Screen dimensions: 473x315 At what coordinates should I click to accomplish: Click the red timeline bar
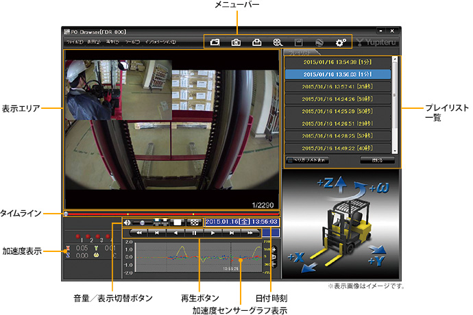(172, 214)
